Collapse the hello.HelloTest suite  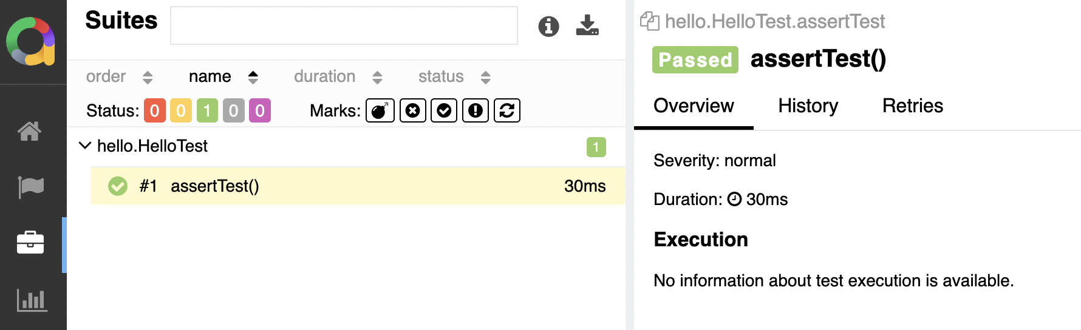[85, 146]
